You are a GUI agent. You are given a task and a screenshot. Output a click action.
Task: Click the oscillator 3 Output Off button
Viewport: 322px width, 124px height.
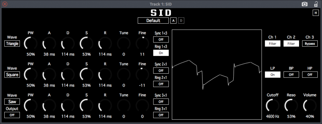(12, 115)
